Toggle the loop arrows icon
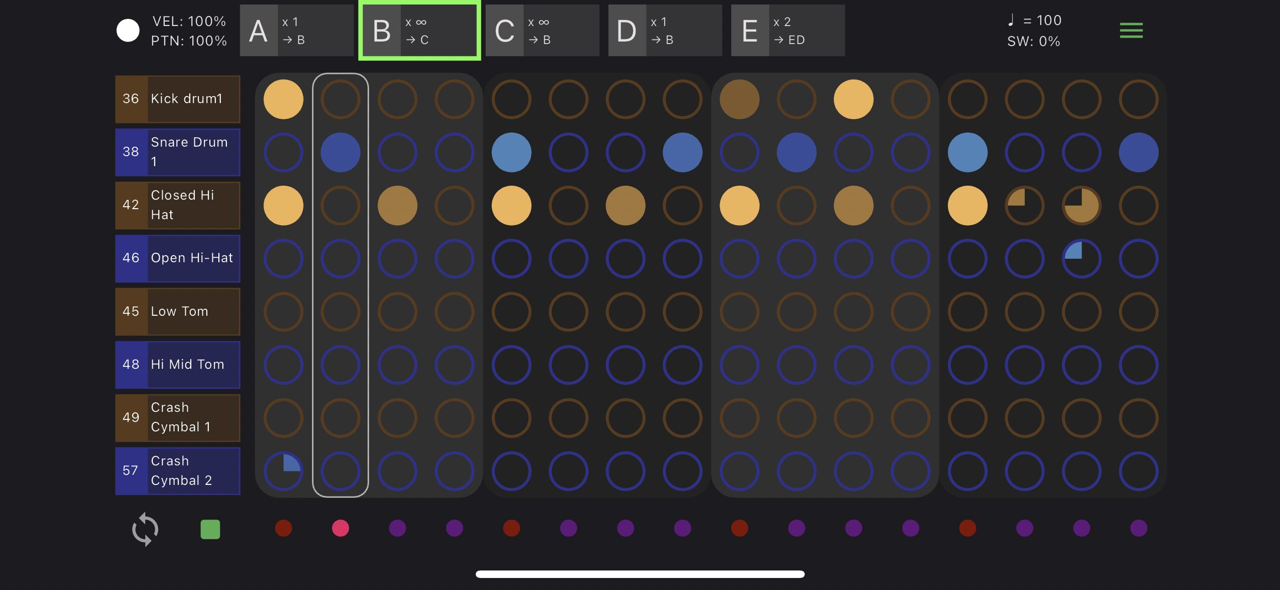1280x590 pixels. [x=145, y=529]
